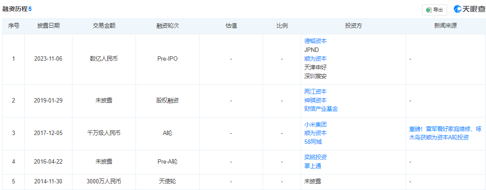The image size is (486, 190).
Task: Click the 投资方 column header
Action: (353, 26)
